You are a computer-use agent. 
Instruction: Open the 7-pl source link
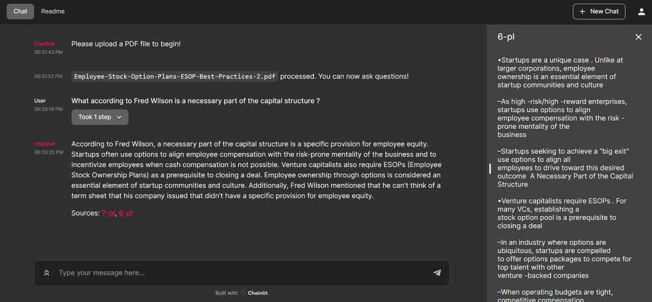tap(108, 213)
